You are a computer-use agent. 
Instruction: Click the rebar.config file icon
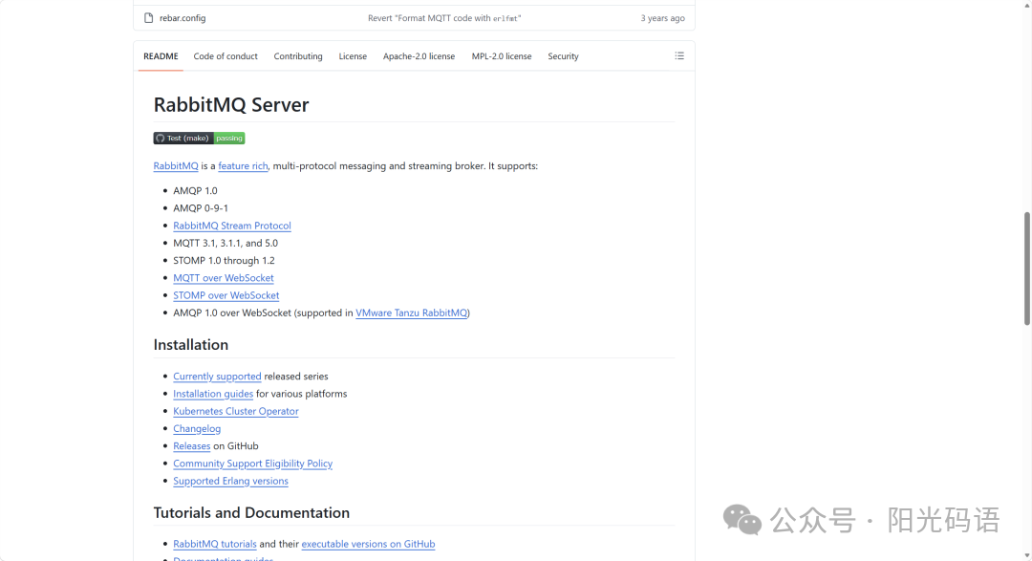(x=149, y=18)
